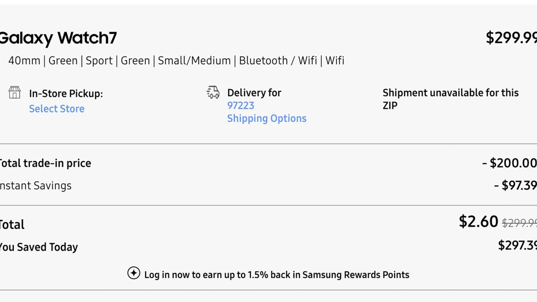Click the Delivery for label

(254, 93)
